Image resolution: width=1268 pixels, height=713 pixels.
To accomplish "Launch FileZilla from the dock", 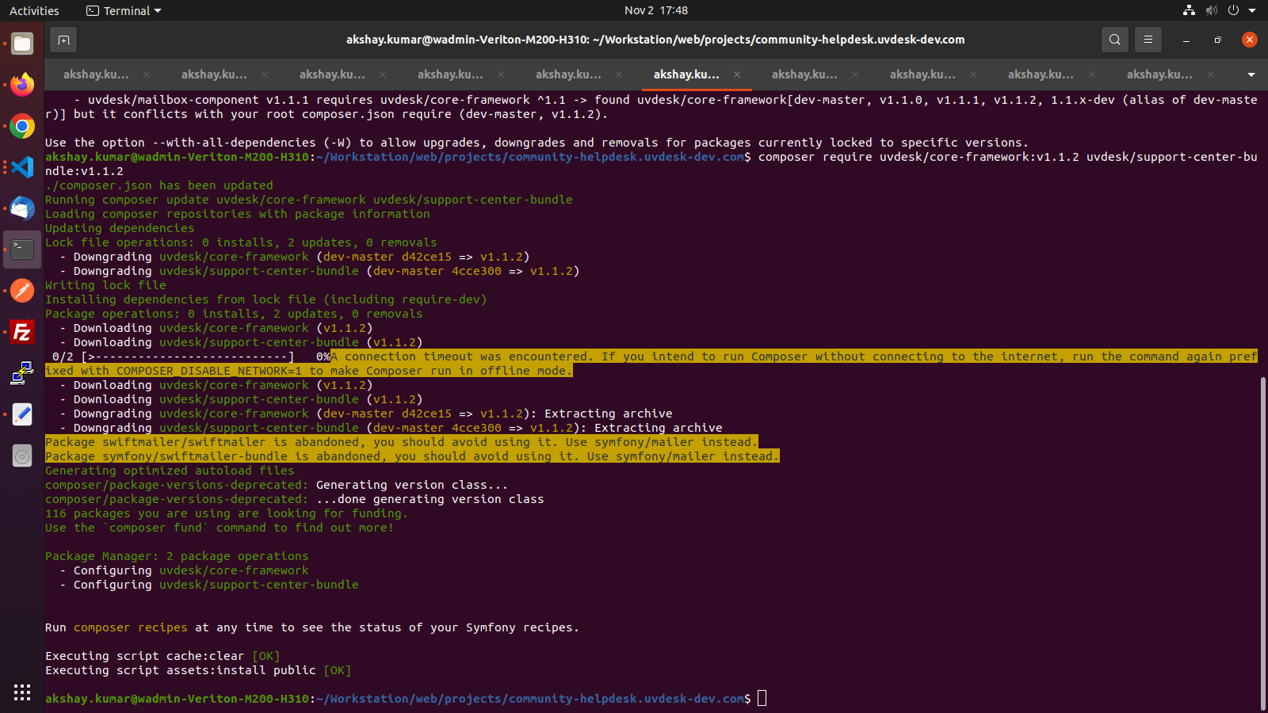I will [22, 332].
